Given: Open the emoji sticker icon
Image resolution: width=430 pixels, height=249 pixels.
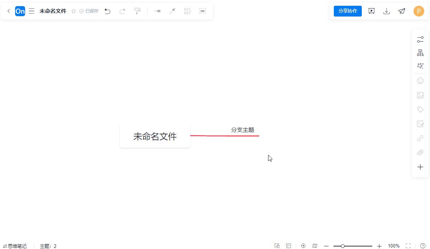Looking at the screenshot, I should [420, 80].
